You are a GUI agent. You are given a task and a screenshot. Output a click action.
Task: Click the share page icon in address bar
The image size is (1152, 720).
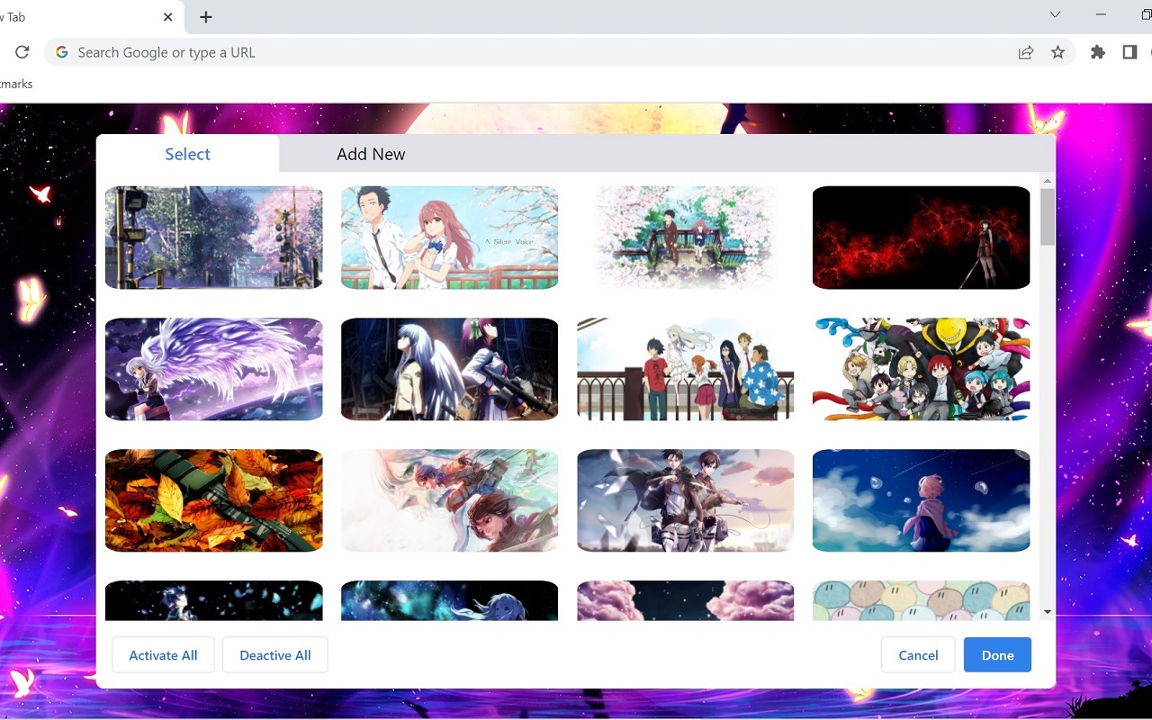point(1026,52)
